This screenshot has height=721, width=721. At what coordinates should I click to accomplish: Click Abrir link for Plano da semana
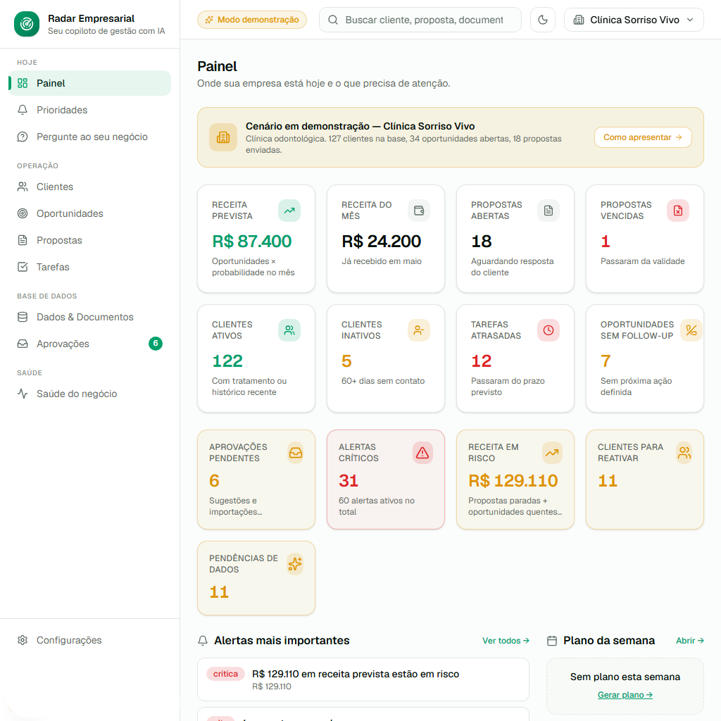coord(690,641)
